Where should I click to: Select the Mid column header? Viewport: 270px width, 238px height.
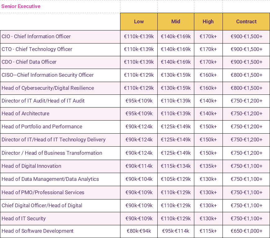point(176,21)
